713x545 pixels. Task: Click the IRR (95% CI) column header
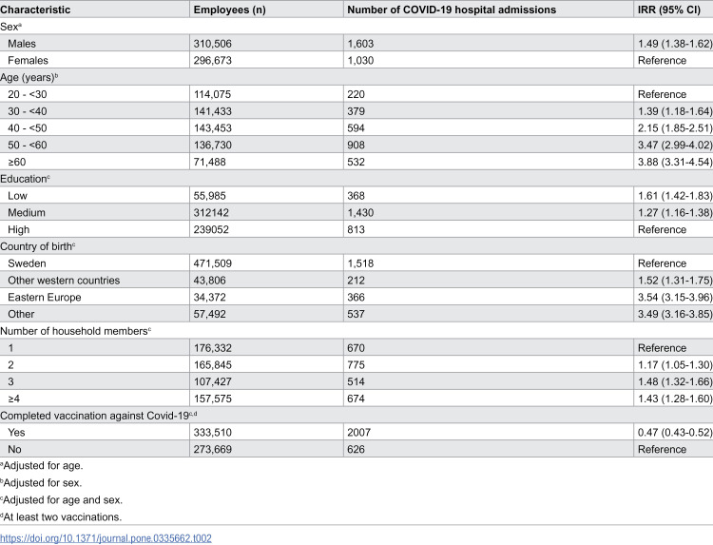669,10
